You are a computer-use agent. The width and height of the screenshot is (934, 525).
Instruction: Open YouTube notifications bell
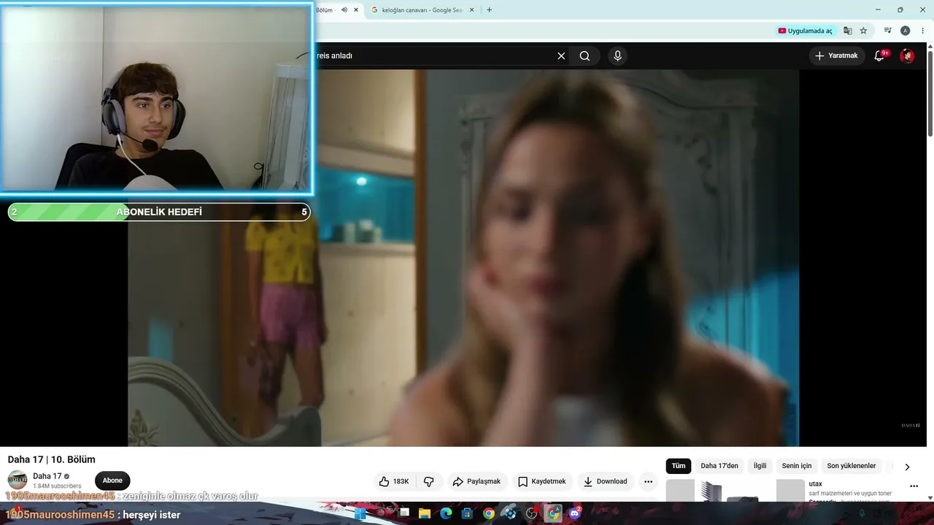pyautogui.click(x=880, y=55)
